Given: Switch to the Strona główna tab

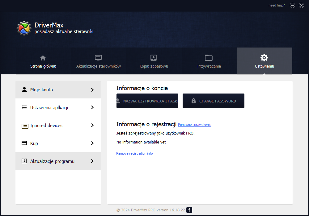Looking at the screenshot, I should pyautogui.click(x=43, y=61).
